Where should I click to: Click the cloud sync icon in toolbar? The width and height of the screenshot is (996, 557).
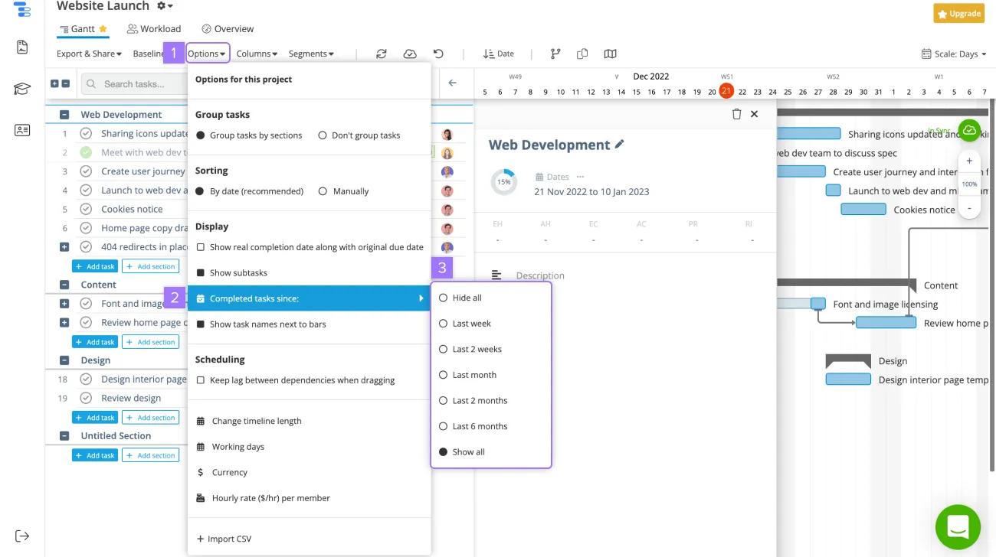point(410,54)
